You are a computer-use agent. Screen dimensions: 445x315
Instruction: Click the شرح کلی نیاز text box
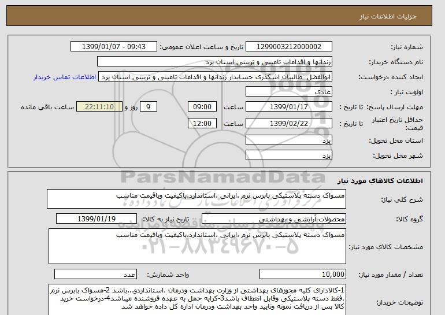click(x=196, y=199)
